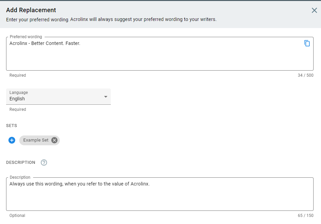This screenshot has width=321, height=224.
Task: Click the Optional hint under Description
Action: point(17,216)
